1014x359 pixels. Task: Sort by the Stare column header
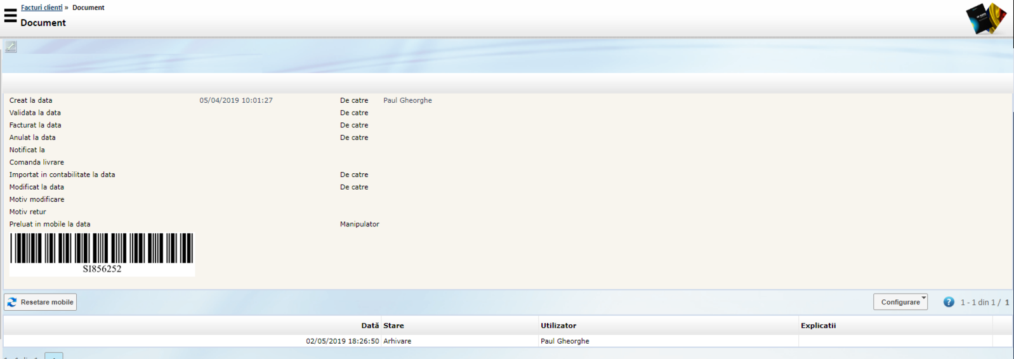[393, 325]
